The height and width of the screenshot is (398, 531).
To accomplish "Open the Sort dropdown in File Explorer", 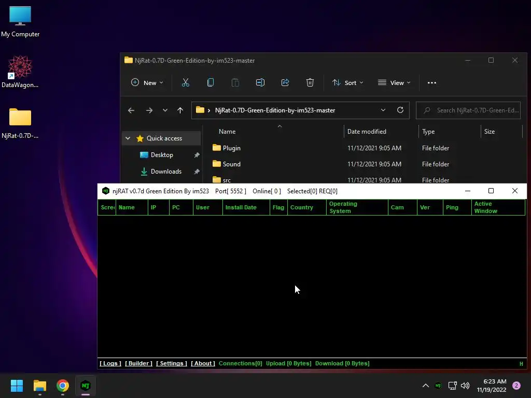I will click(x=348, y=82).
